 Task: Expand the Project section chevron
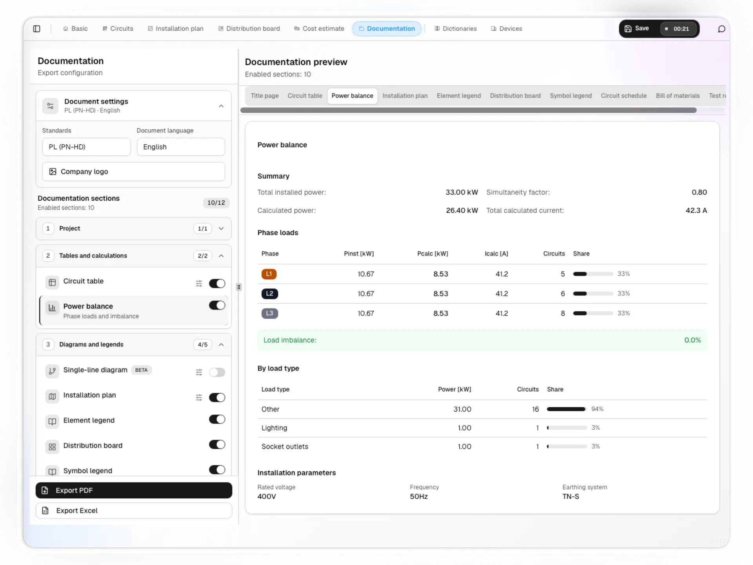coord(221,228)
